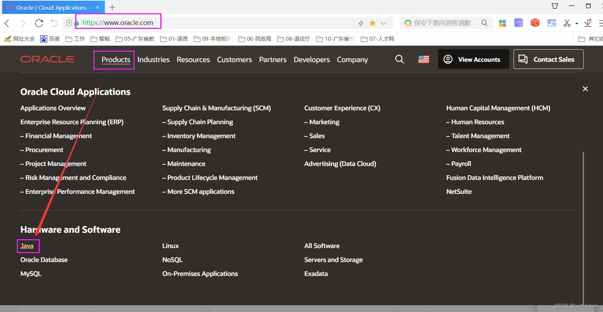
Task: Click the undo/restore closed page icon
Action: [54, 23]
